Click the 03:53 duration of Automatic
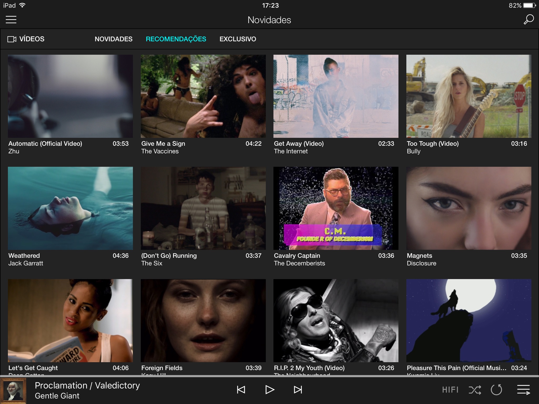This screenshot has width=539, height=404. pyautogui.click(x=121, y=144)
